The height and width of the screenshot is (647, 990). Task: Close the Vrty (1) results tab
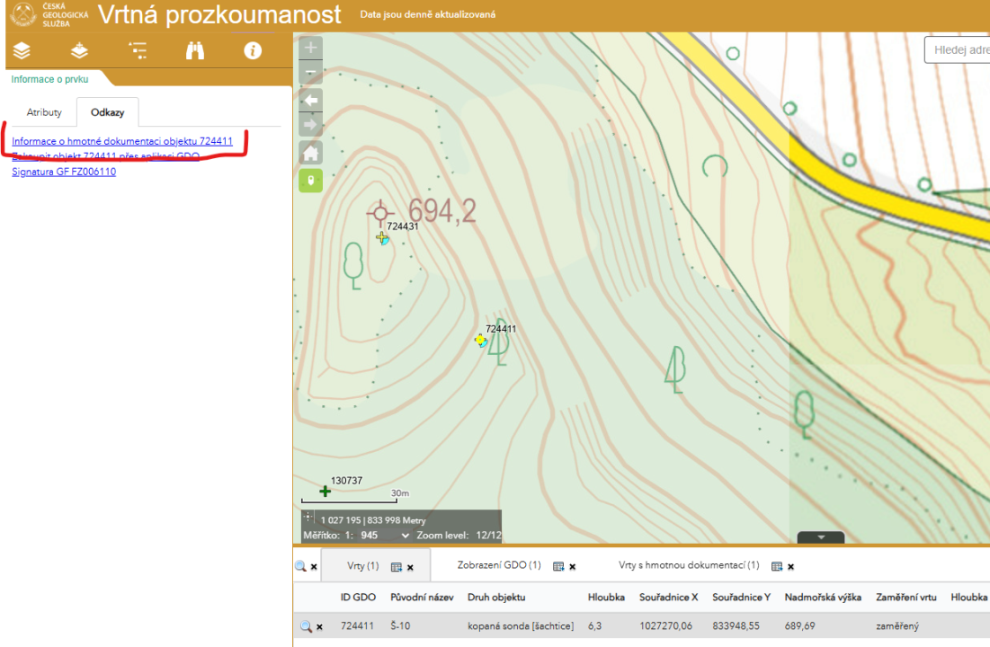coord(410,567)
